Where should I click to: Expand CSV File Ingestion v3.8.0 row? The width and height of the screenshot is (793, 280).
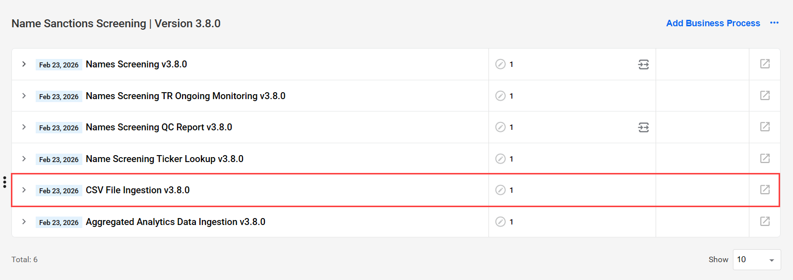click(24, 190)
